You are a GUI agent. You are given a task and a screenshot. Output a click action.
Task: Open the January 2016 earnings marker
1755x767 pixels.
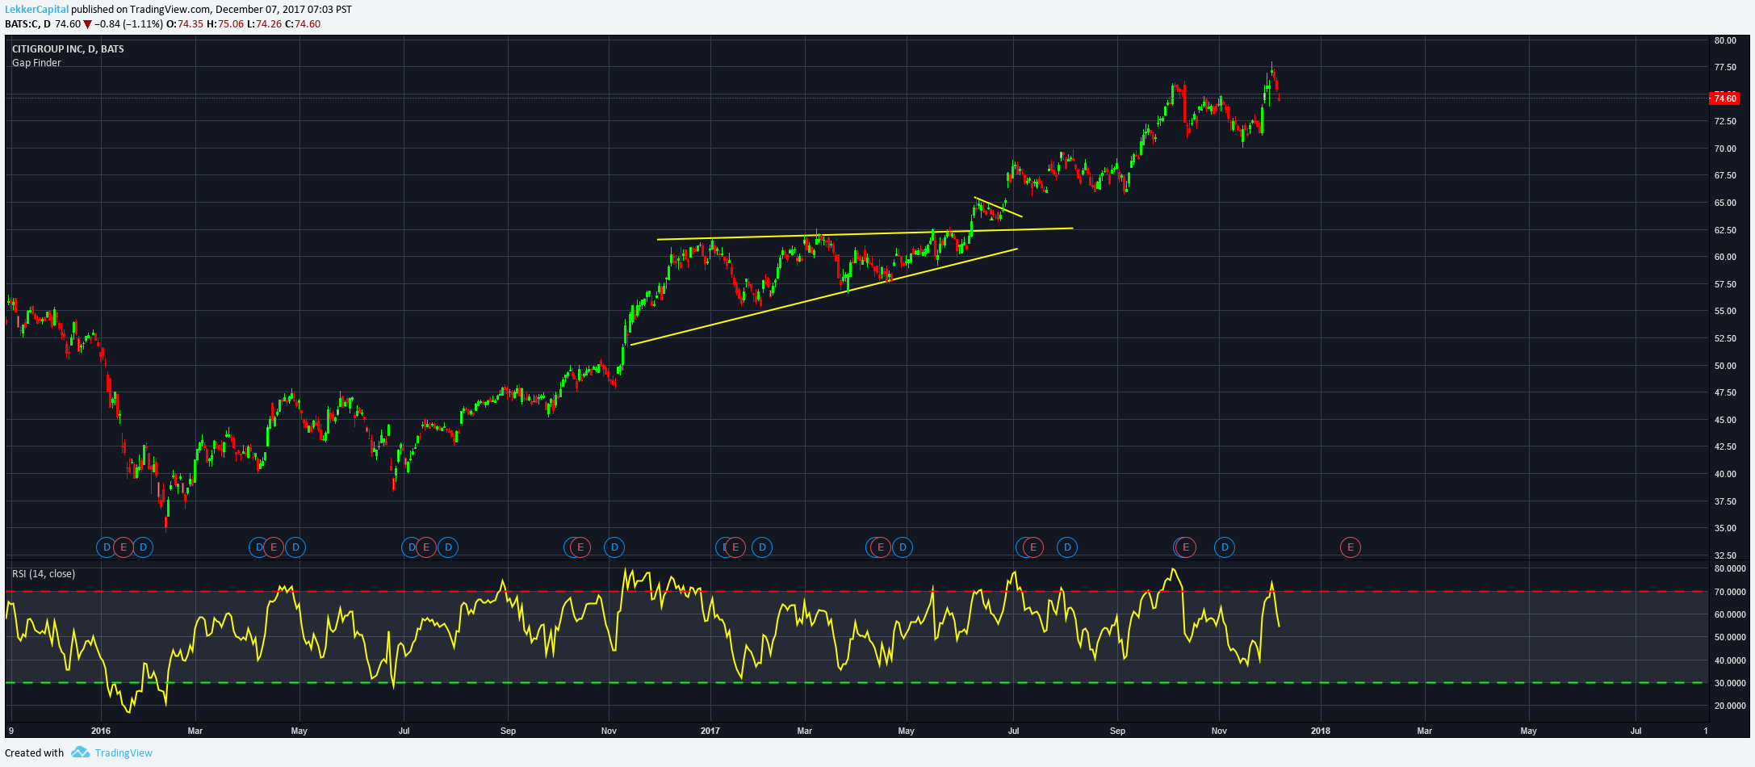(x=124, y=547)
